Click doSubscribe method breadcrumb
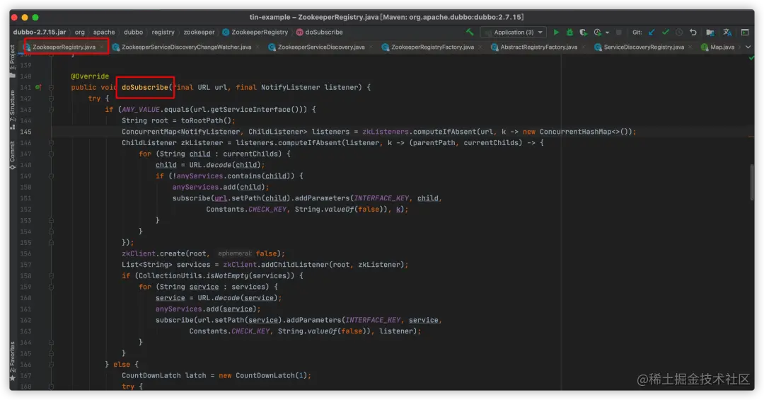 pyautogui.click(x=320, y=32)
